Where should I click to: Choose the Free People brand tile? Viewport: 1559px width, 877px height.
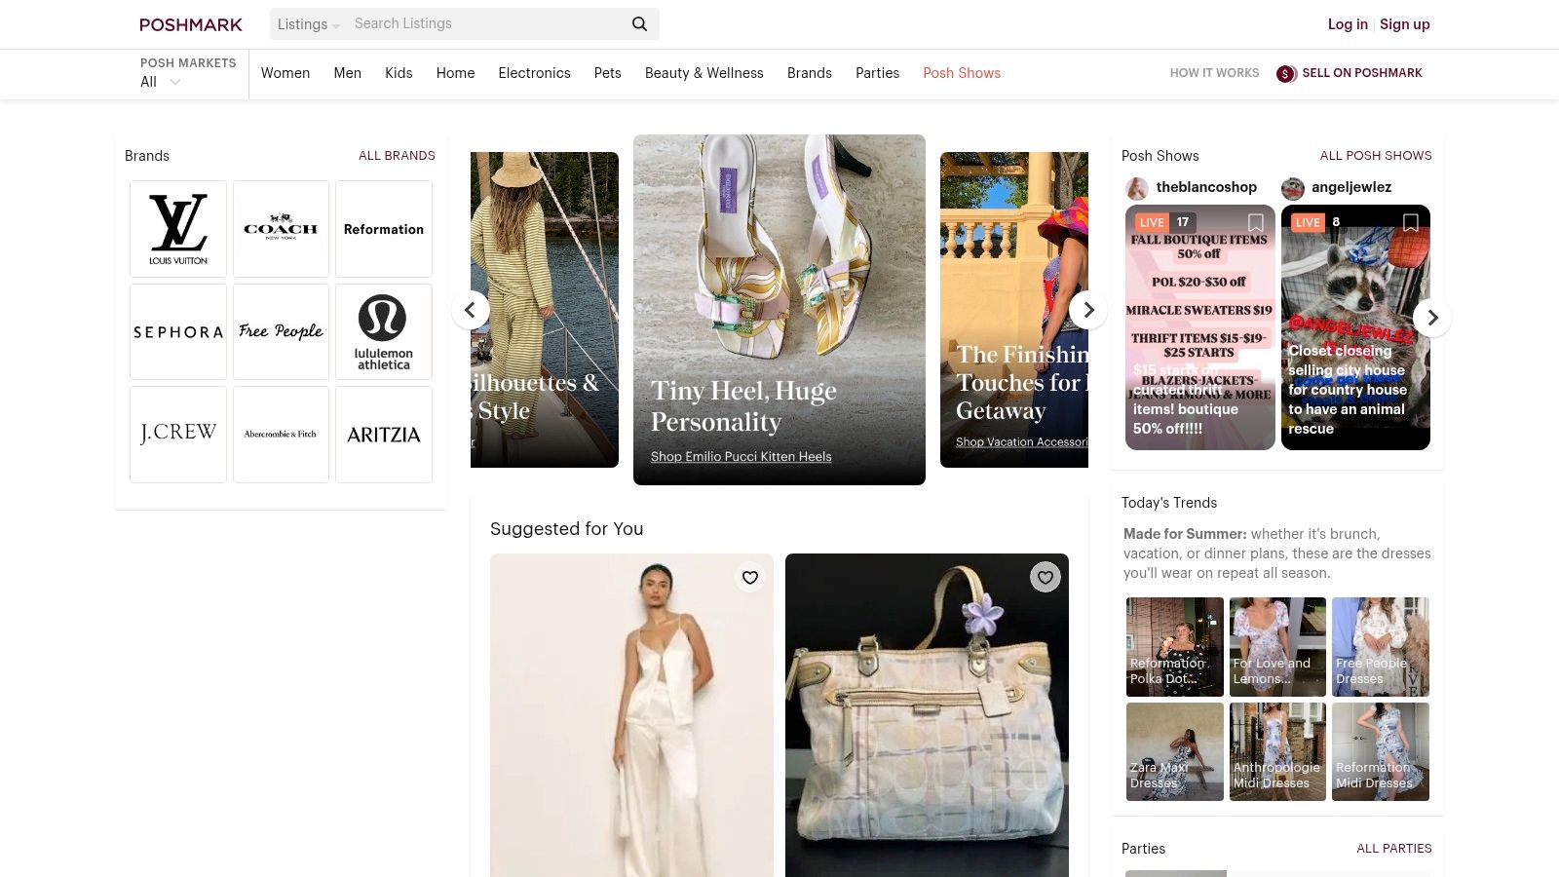(x=281, y=331)
